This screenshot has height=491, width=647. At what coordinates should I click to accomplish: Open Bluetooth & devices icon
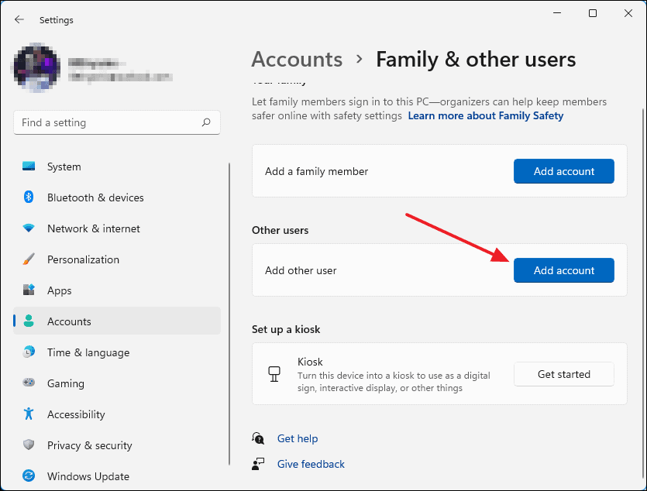[29, 197]
